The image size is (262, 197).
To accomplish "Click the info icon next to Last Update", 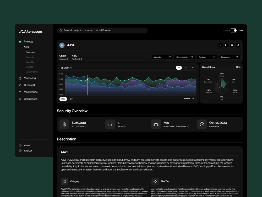I will pos(221,127).
